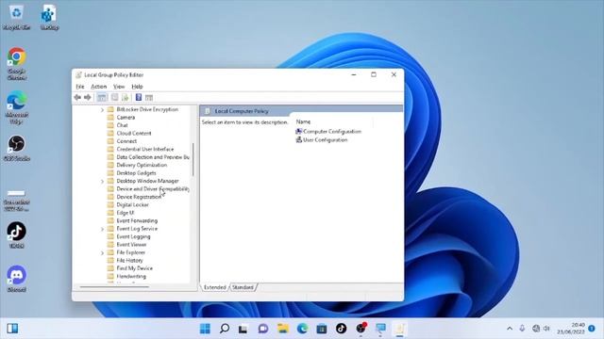604x339 pixels.
Task: Open Google Chrome desktop shortcut
Action: click(17, 63)
